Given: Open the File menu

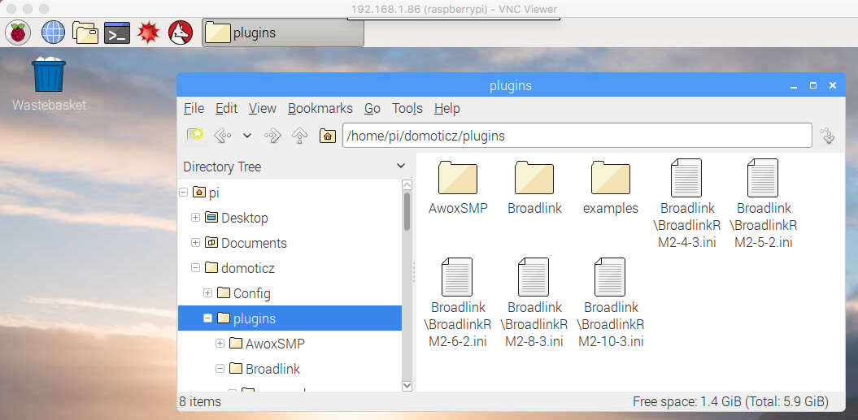Looking at the screenshot, I should click(194, 108).
